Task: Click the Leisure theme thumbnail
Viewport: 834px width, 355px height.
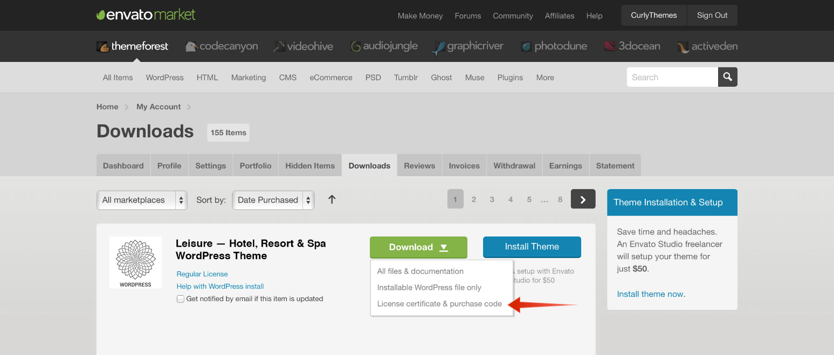Action: (x=135, y=262)
